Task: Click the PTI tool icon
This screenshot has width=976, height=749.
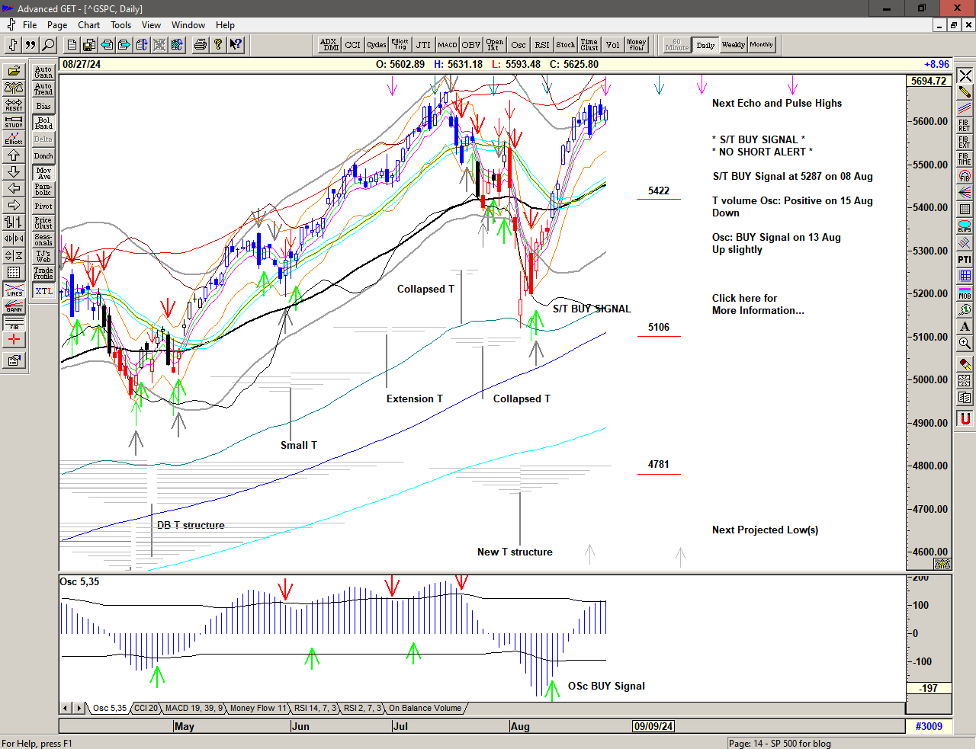Action: click(965, 260)
